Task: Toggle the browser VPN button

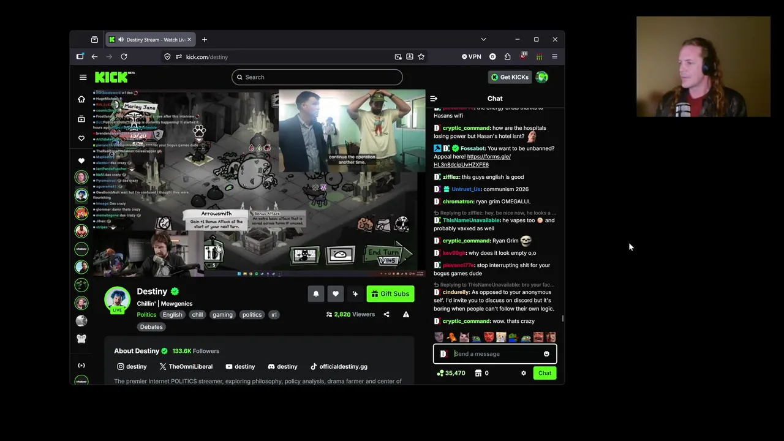Action: click(472, 56)
